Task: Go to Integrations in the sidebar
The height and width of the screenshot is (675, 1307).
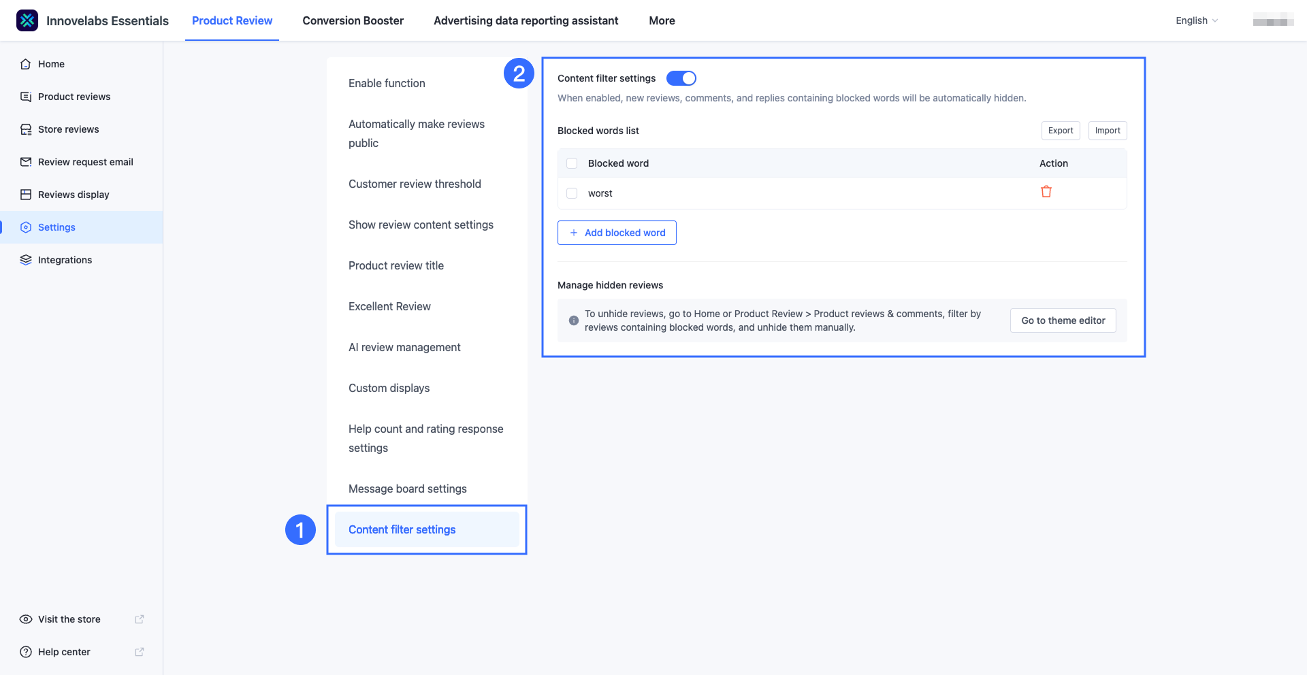Action: (x=82, y=260)
